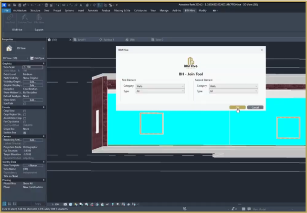The width and height of the screenshot is (307, 213).
Task: Click the View Scale 1:100 input field
Action: tap(32, 67)
